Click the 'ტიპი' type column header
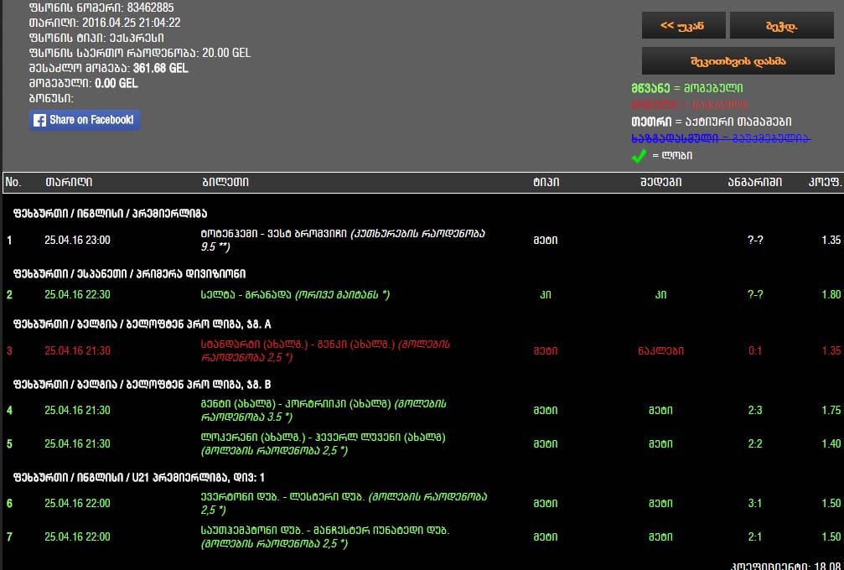 click(x=545, y=182)
